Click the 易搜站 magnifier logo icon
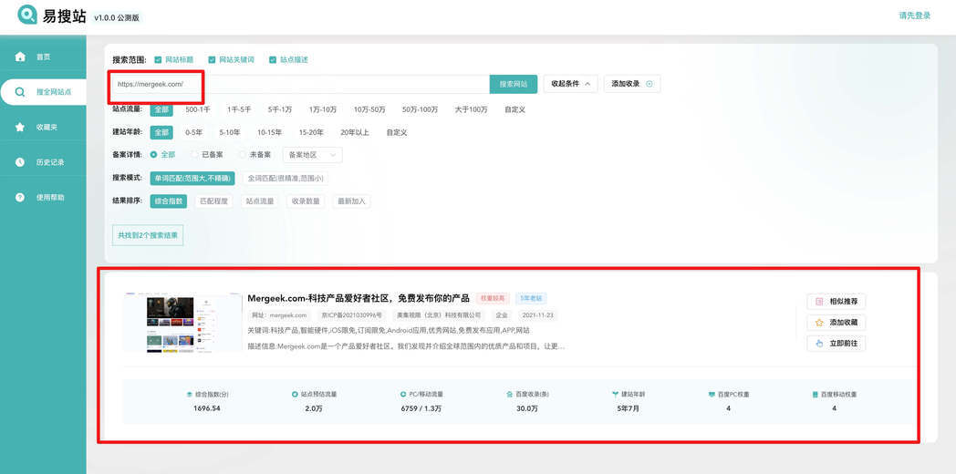Viewport: 956px width, 474px height. click(x=26, y=15)
